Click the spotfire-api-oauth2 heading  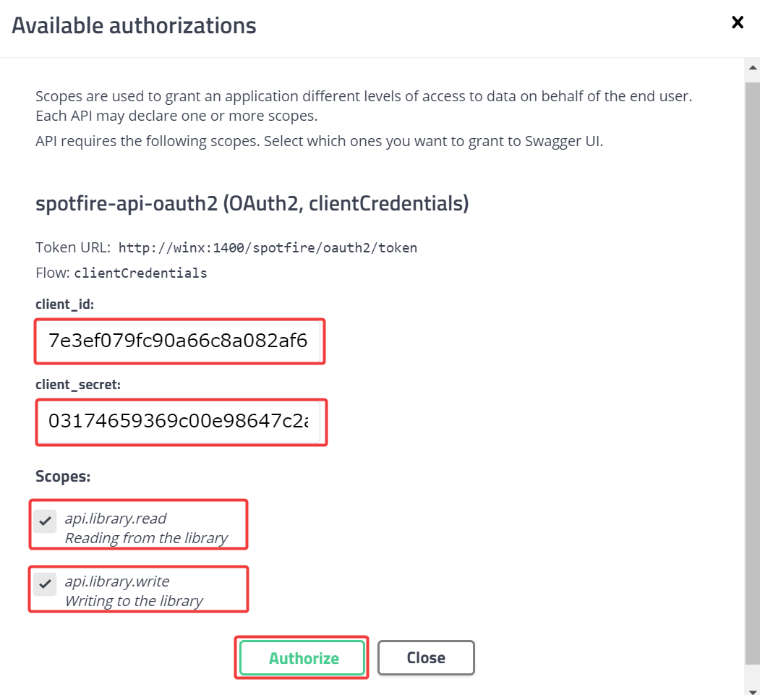click(x=252, y=205)
